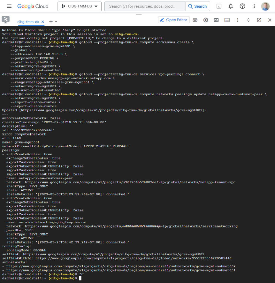Activate Cloud Shell from the top bar

[x=219, y=6]
